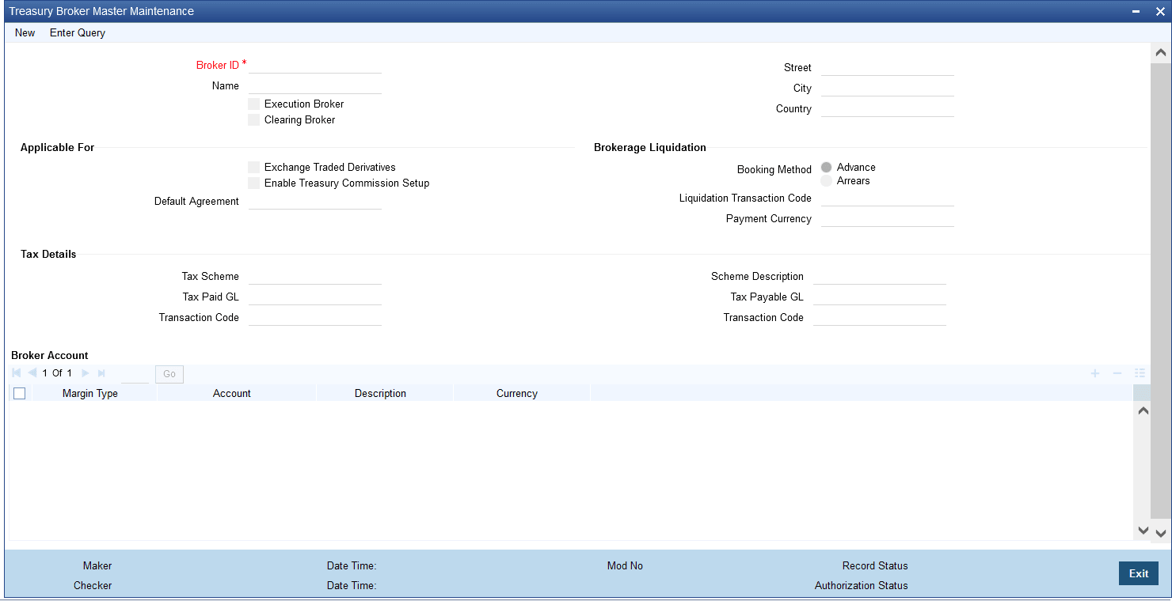Image resolution: width=1172 pixels, height=601 pixels.
Task: Click the Margin Type column header
Action: coord(90,394)
